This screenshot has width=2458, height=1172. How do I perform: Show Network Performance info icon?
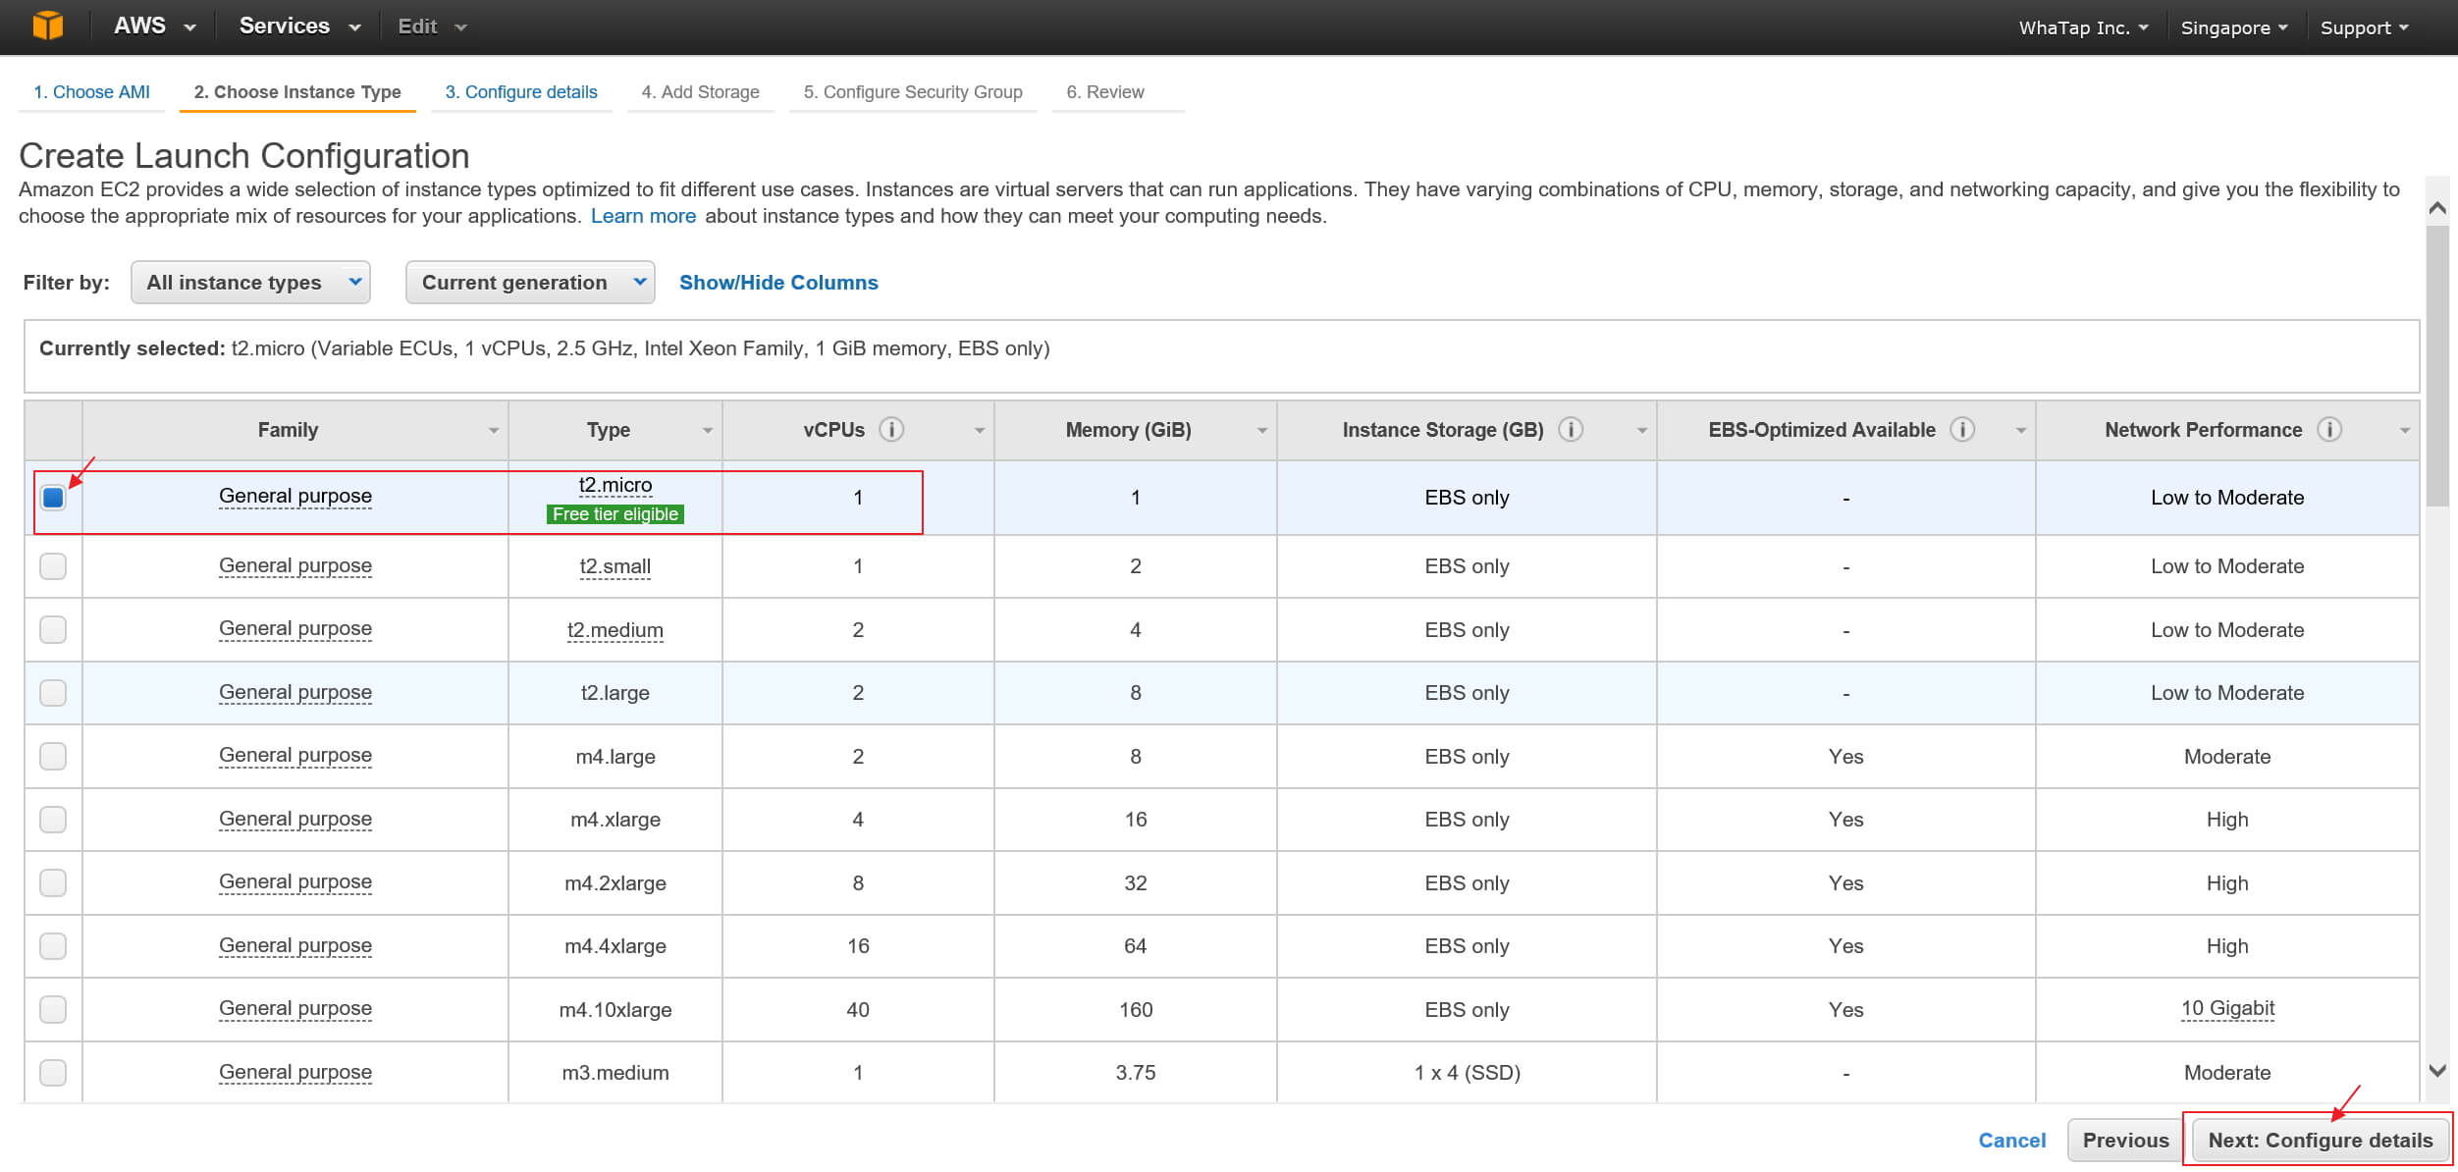coord(2329,430)
